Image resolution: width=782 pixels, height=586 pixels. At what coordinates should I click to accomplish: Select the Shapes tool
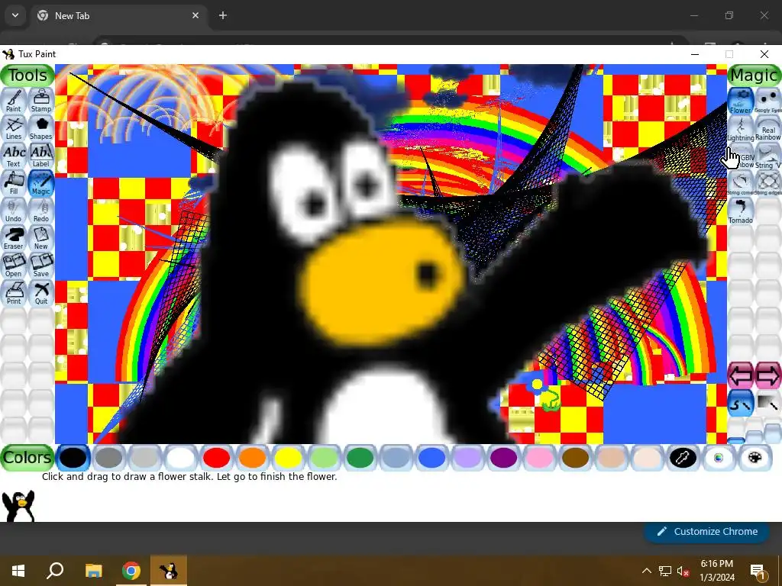pos(41,128)
